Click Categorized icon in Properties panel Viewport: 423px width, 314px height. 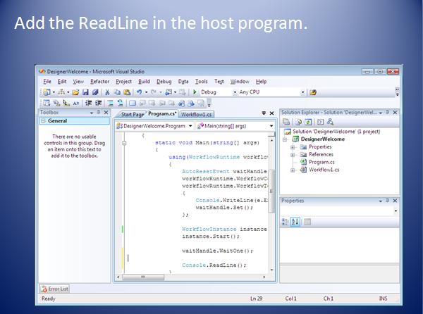pos(286,222)
